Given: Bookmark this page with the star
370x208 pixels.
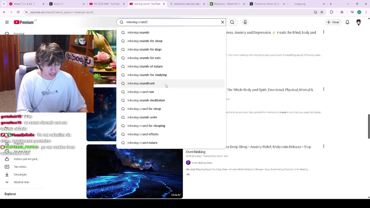Looking at the screenshot, I should 322,12.
